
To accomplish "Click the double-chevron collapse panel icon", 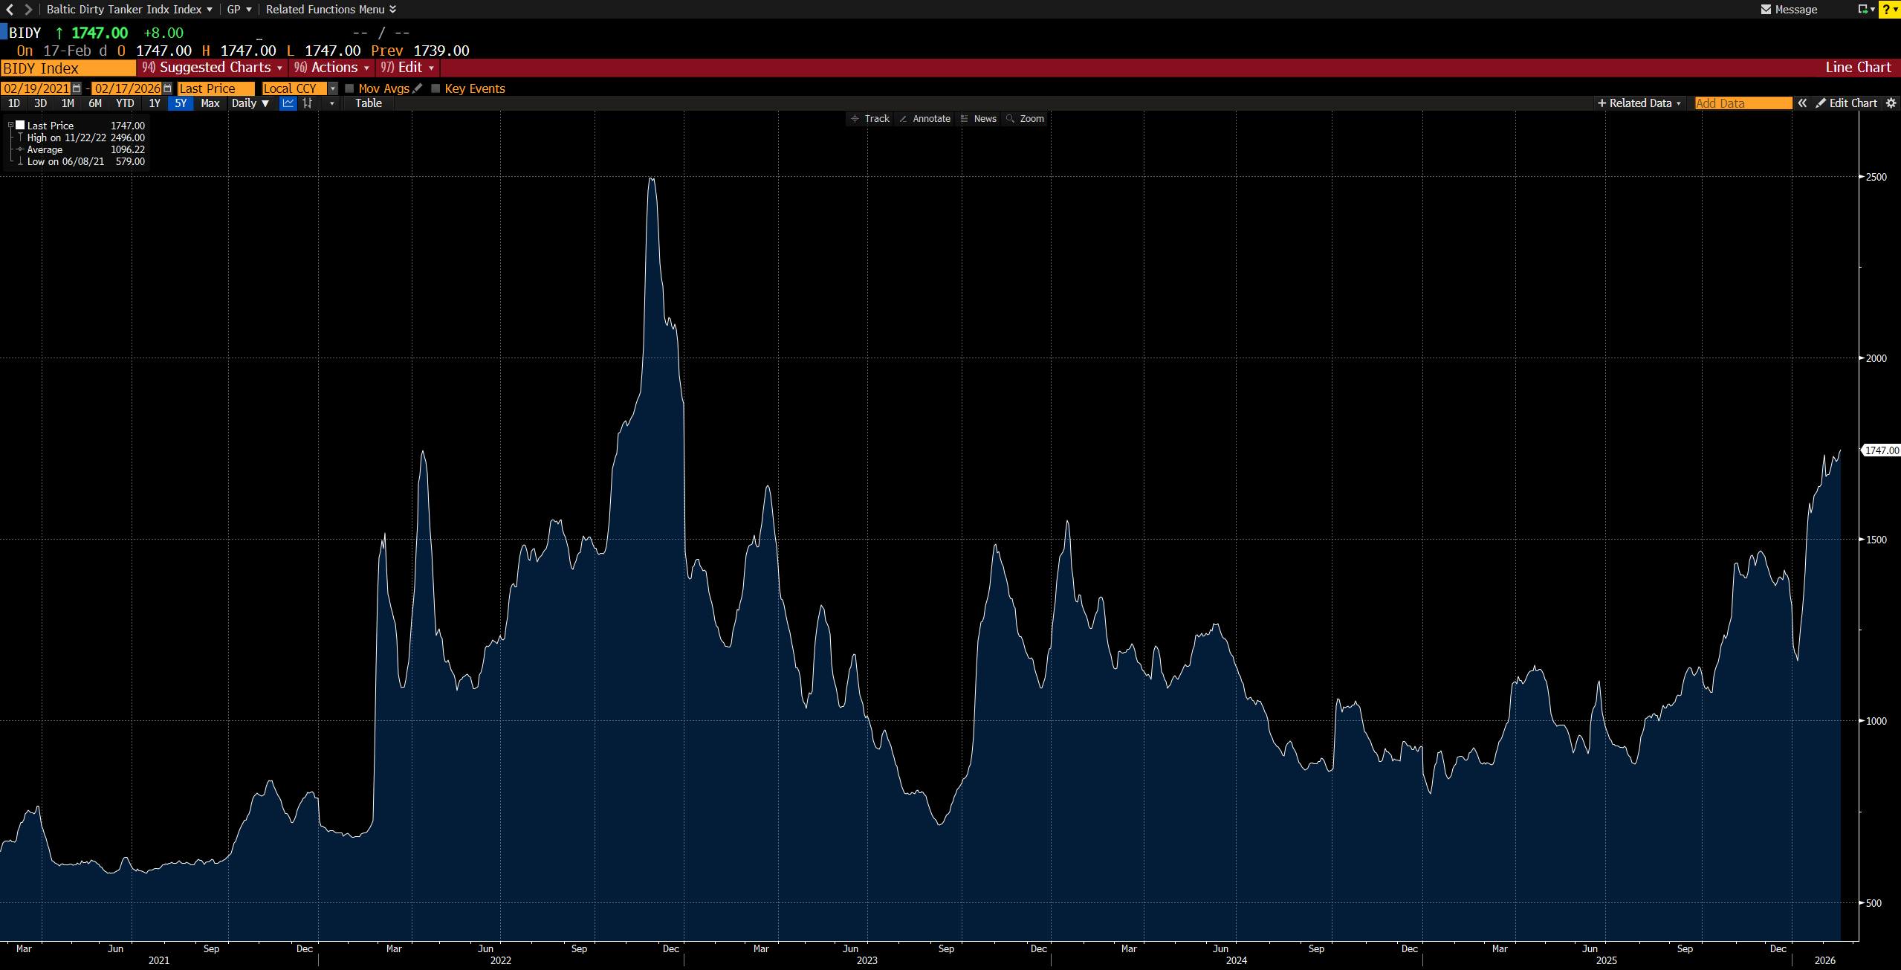I will click(x=1802, y=103).
